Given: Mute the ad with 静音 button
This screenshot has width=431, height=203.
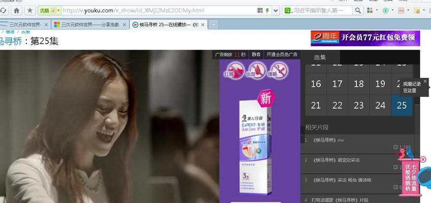Looking at the screenshot, I should [x=256, y=54].
